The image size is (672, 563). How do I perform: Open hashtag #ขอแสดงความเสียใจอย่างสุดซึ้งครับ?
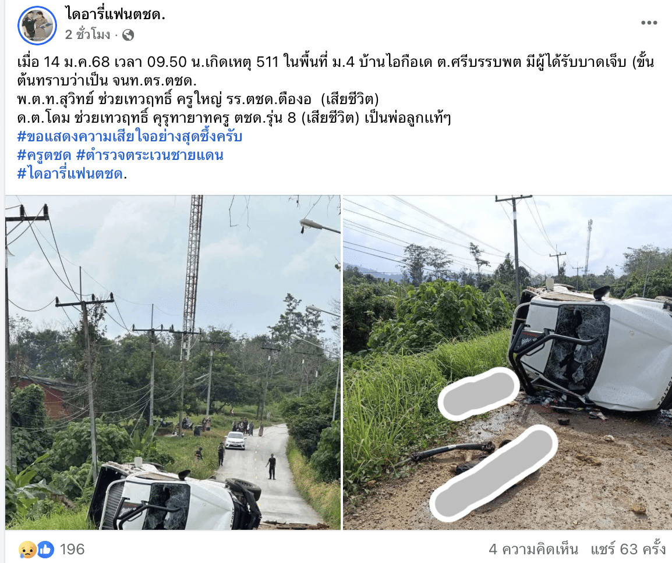pos(130,137)
